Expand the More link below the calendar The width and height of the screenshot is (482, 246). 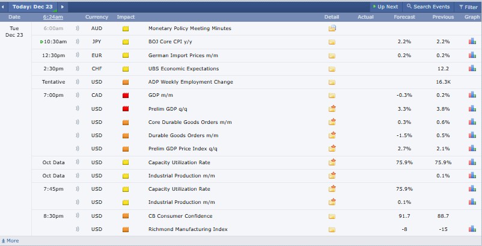(10, 241)
